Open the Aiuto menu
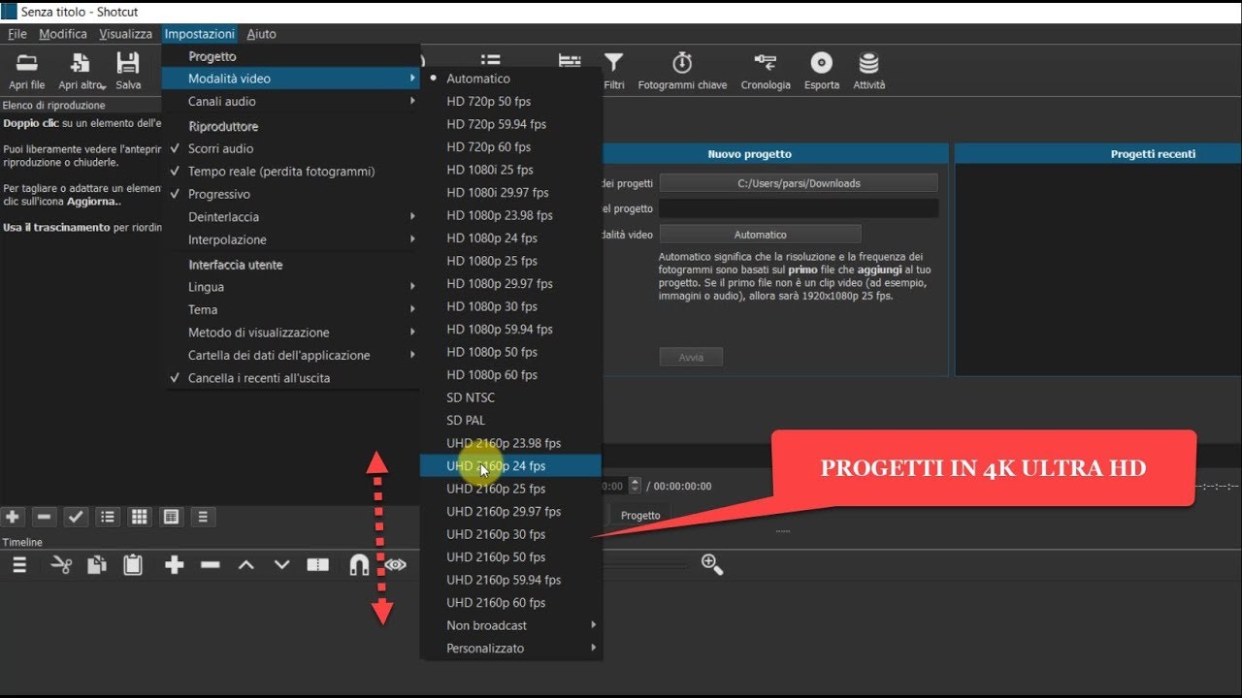The image size is (1242, 698). [x=261, y=34]
